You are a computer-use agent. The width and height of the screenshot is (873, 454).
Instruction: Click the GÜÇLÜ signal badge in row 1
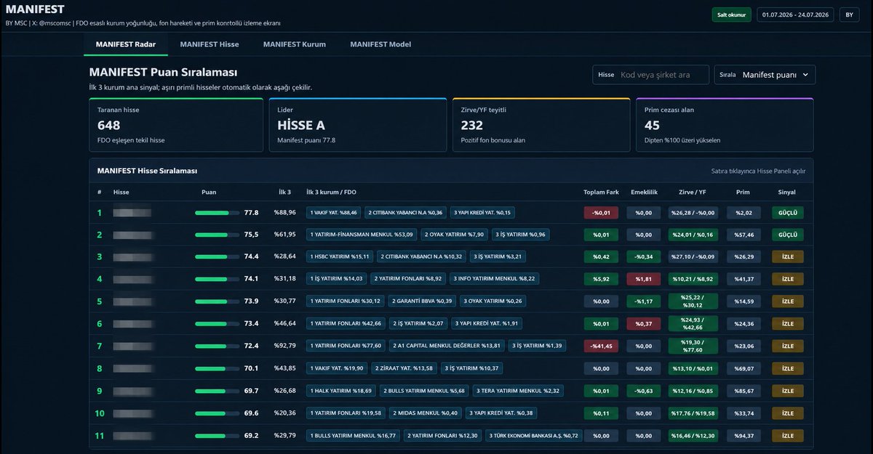pos(788,213)
